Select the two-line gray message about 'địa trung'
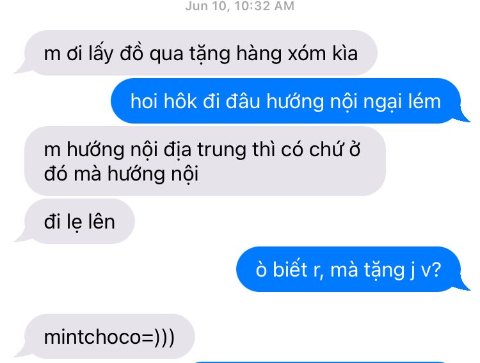 point(205,161)
